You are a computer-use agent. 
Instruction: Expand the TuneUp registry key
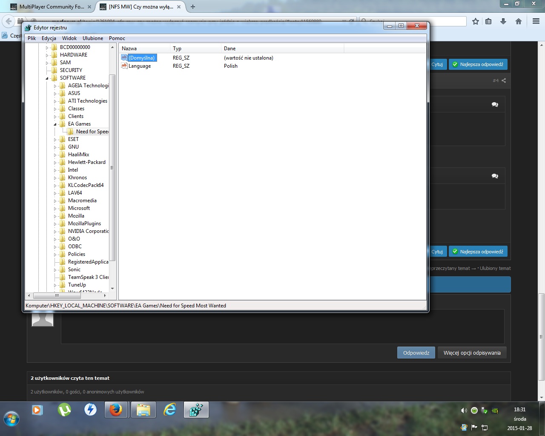click(55, 285)
